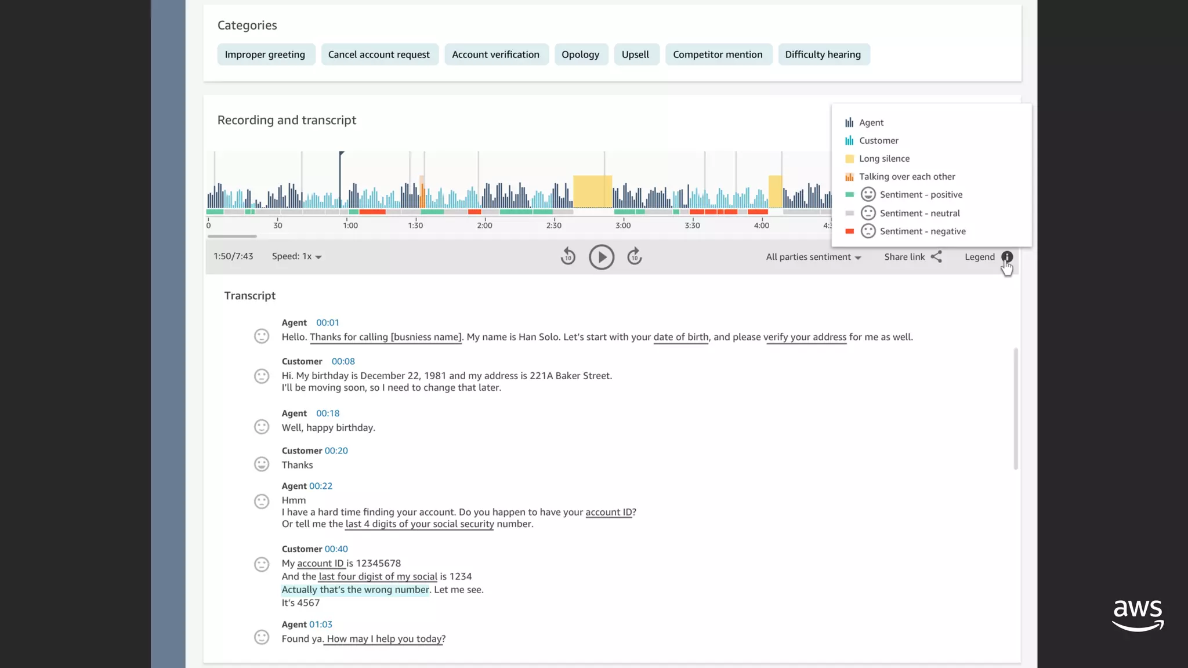The image size is (1188, 668).
Task: Click the first long silence block in waveform
Action: coord(592,191)
